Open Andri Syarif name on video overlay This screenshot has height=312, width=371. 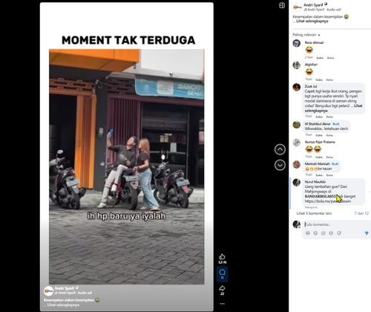click(65, 288)
